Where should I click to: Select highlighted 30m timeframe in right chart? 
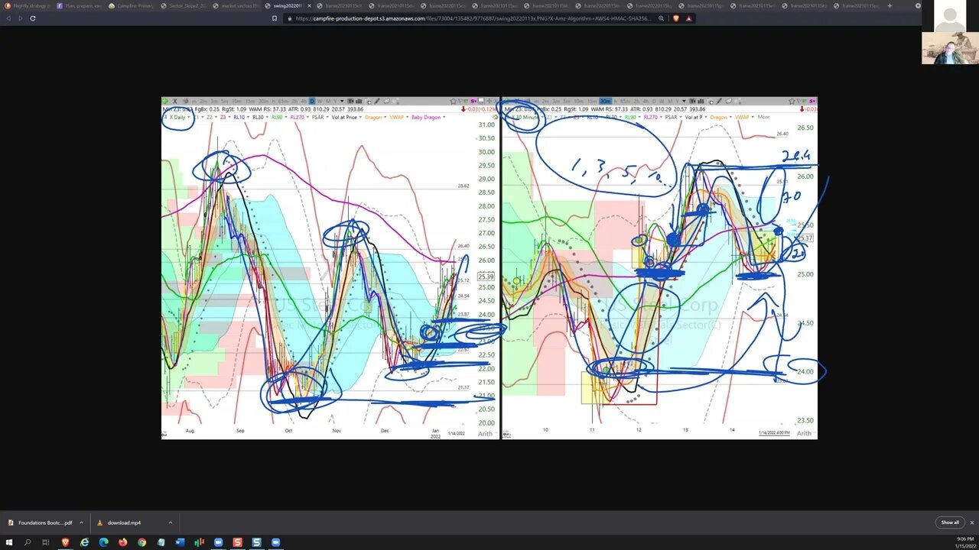tap(605, 101)
